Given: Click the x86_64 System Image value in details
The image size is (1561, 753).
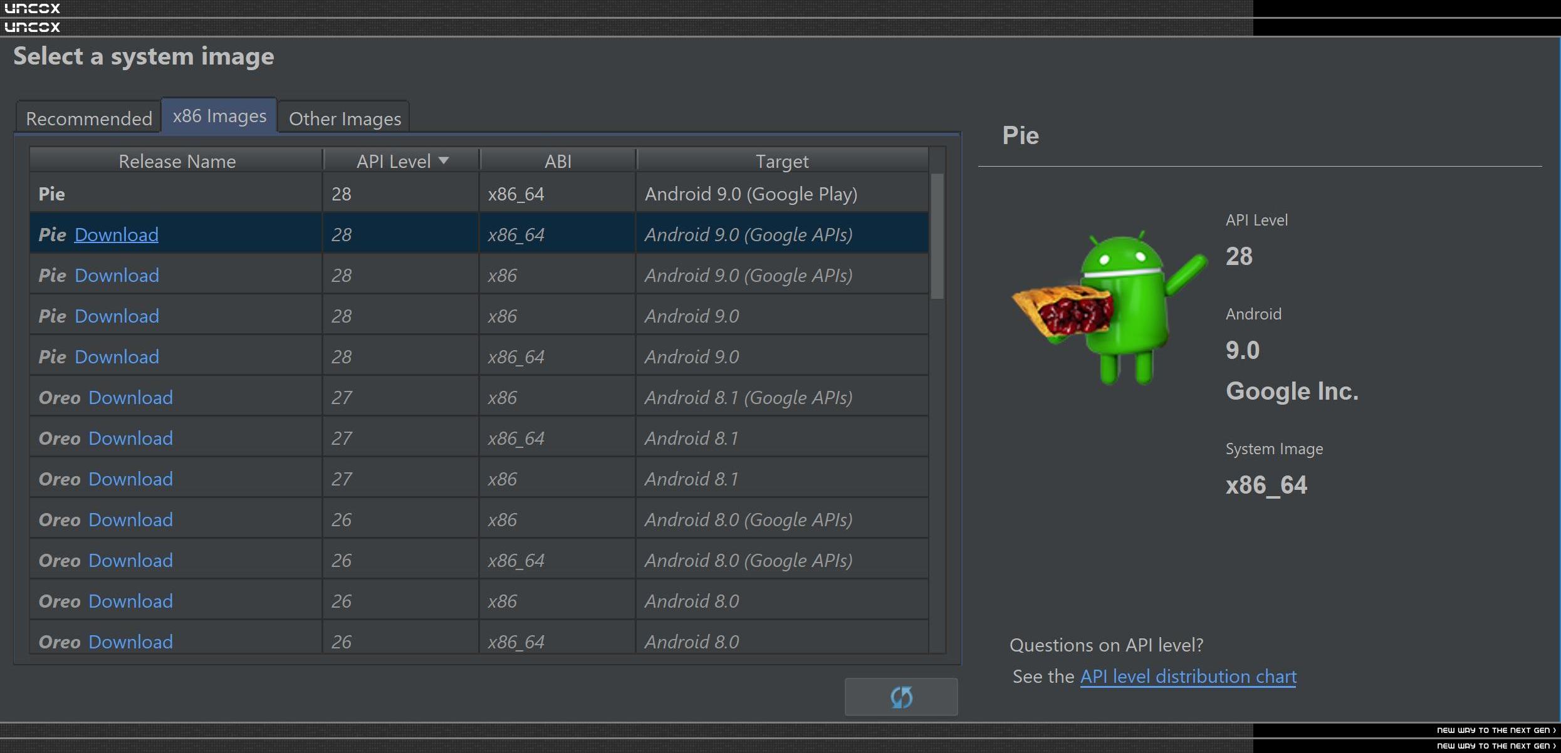Looking at the screenshot, I should click(x=1266, y=485).
